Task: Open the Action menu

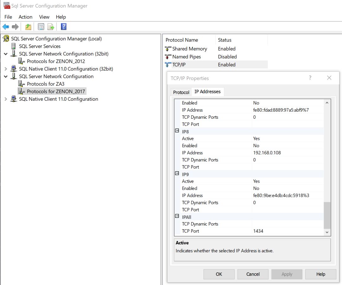Action: coord(26,17)
